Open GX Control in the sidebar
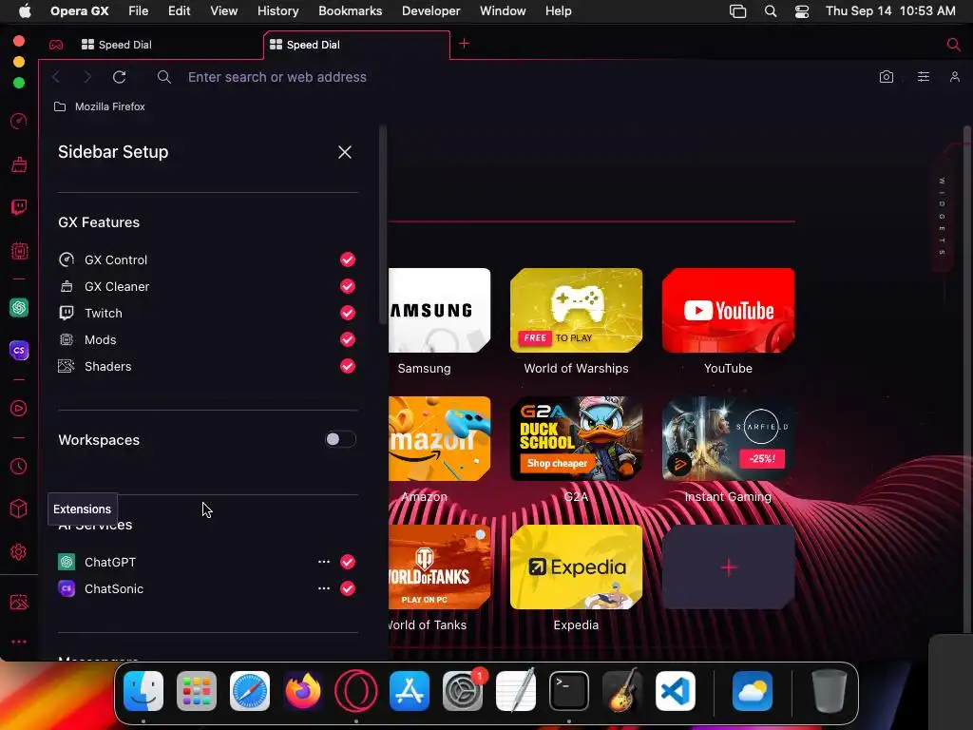This screenshot has height=730, width=973. (19, 121)
